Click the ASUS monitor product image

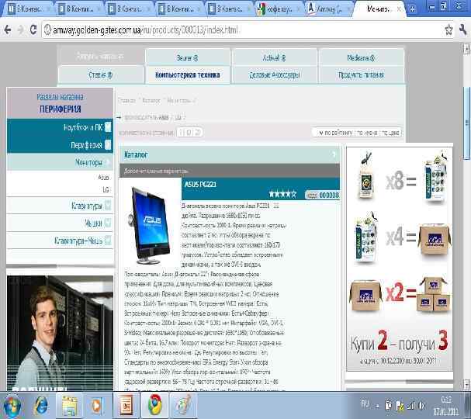click(151, 225)
